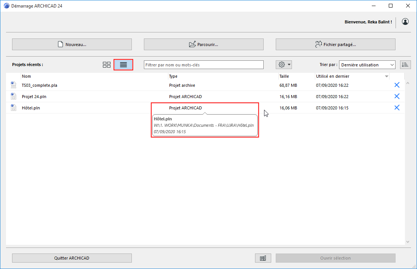Sort by the Type column header
This screenshot has width=417, height=269.
coord(223,76)
